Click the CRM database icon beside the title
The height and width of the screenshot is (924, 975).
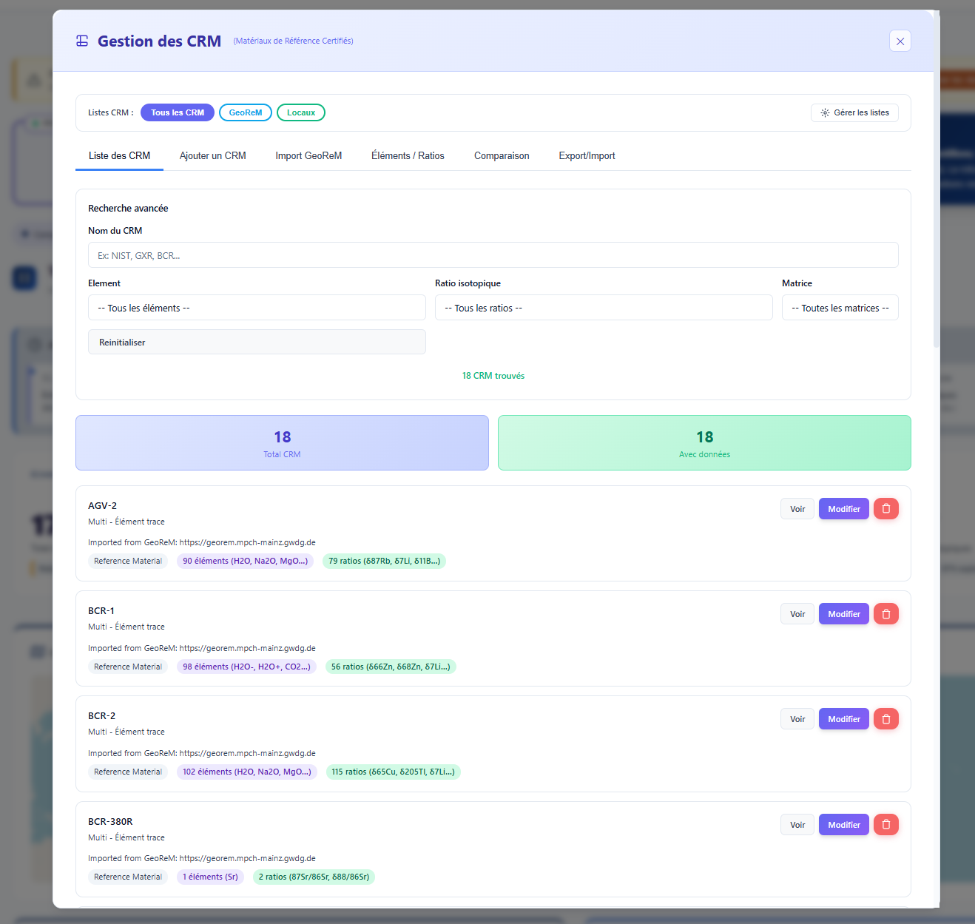tap(82, 41)
